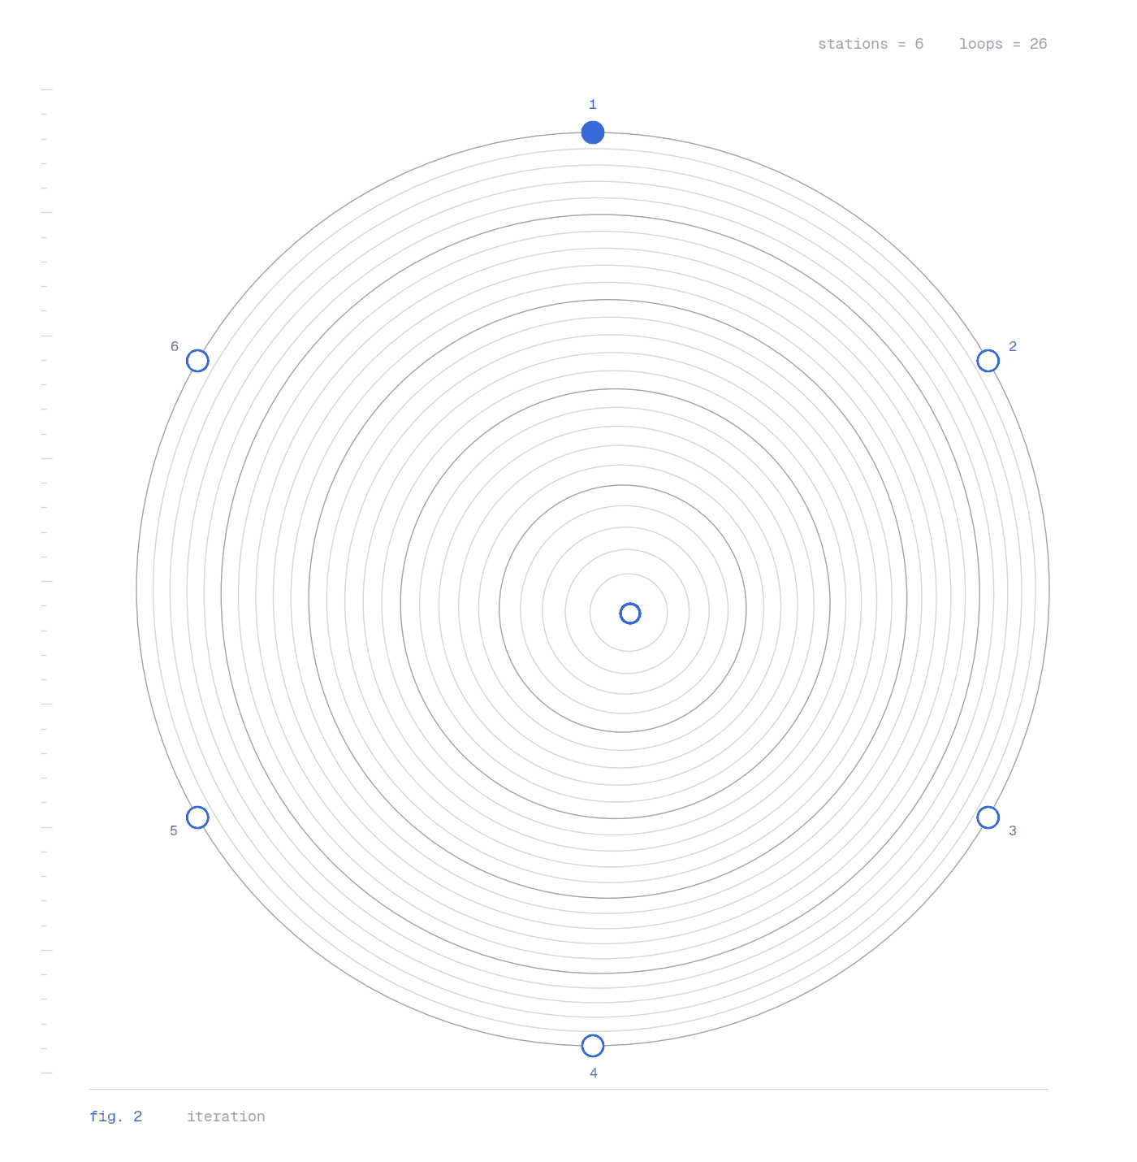This screenshot has width=1137, height=1162.
Task: Click the "iteration" caption text
Action: tap(226, 1116)
